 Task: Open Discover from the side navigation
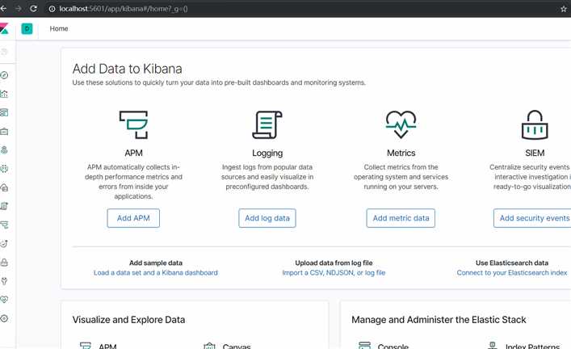tap(4, 75)
